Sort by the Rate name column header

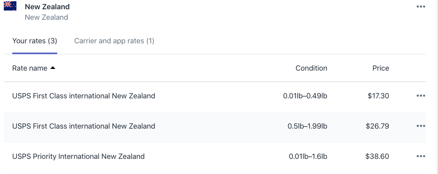29,68
